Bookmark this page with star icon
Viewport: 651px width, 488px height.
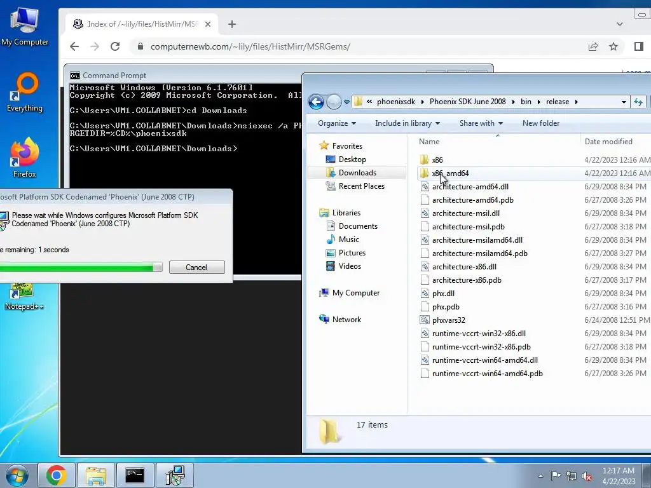613,46
